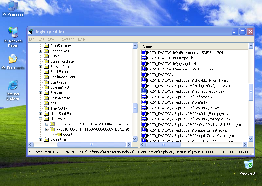
Task: Expand the VisualEffects tree node
Action: click(x=40, y=140)
